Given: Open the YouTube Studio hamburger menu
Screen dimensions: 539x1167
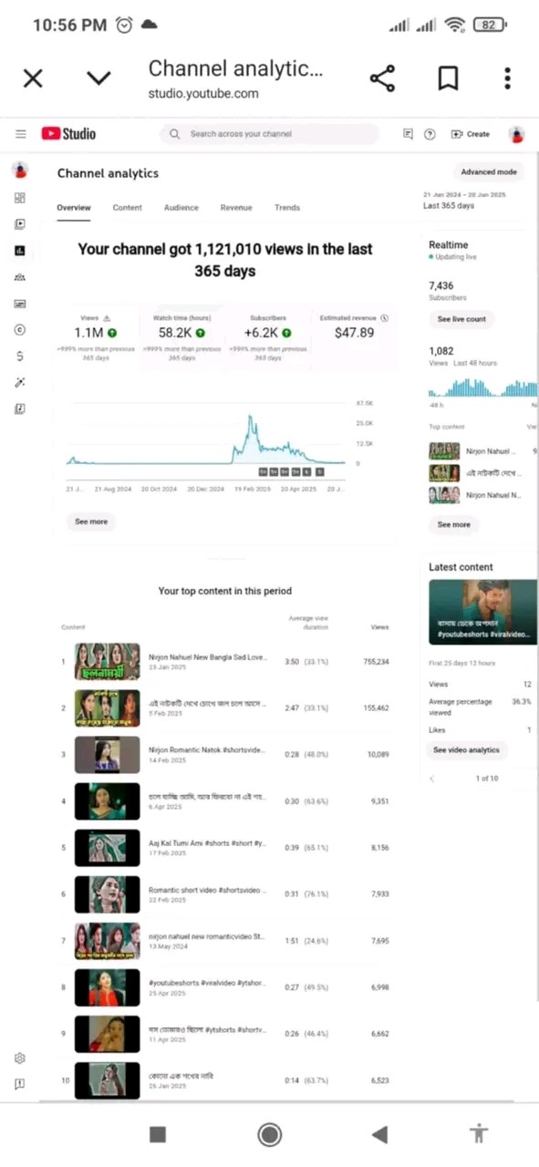Looking at the screenshot, I should pyautogui.click(x=20, y=134).
